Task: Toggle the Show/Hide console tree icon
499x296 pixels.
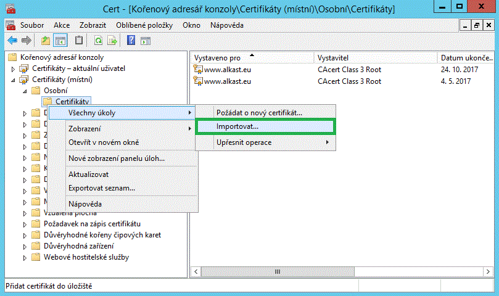Action: tap(60, 41)
